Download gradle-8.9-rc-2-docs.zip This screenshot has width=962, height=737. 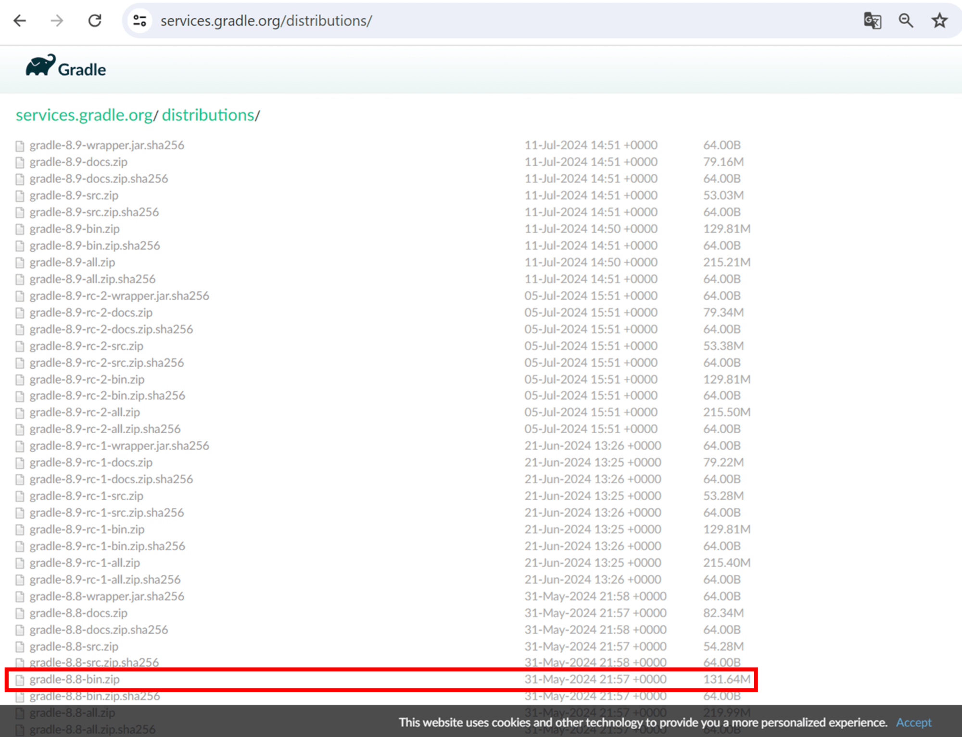(x=91, y=312)
